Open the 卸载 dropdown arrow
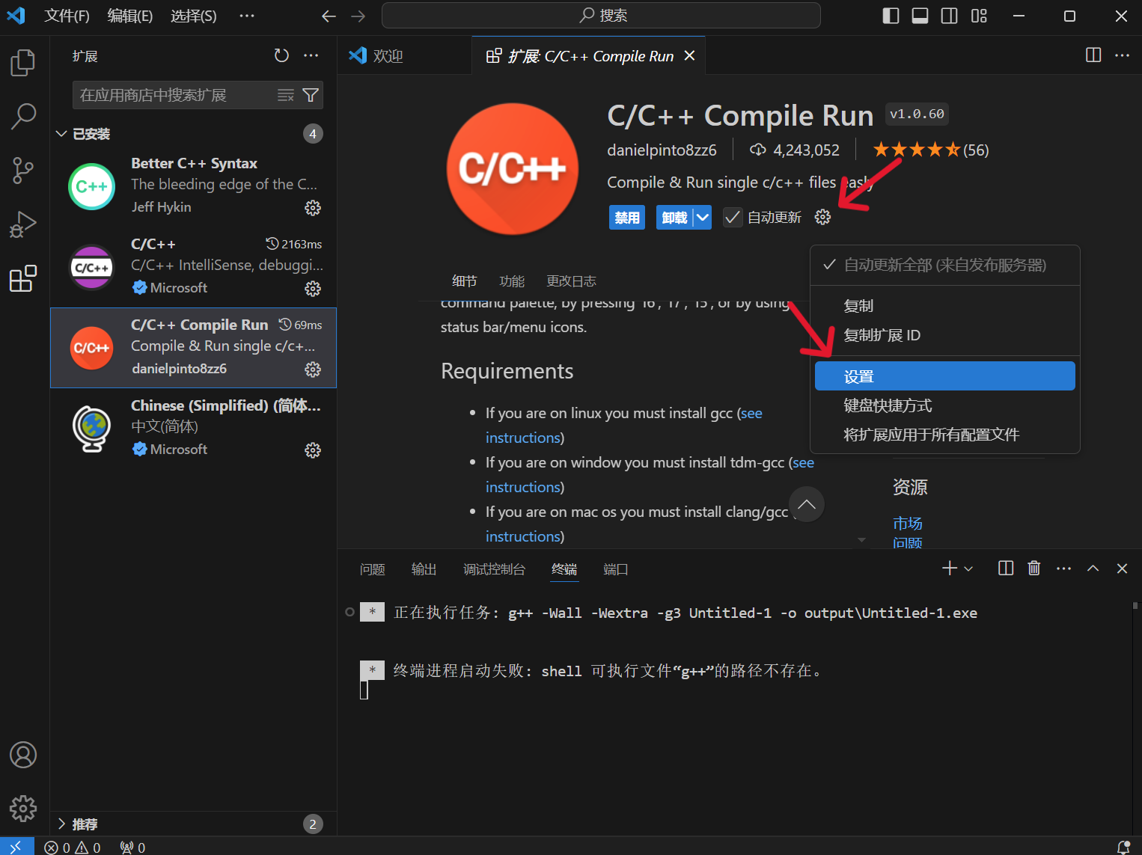The image size is (1142, 855). (702, 218)
